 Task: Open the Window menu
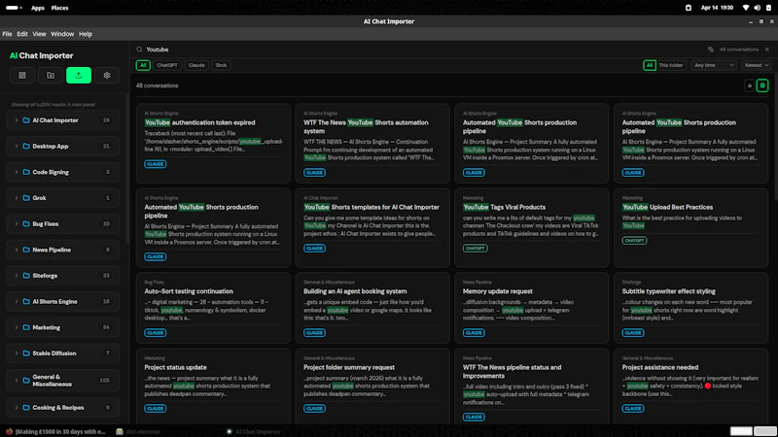click(x=62, y=34)
